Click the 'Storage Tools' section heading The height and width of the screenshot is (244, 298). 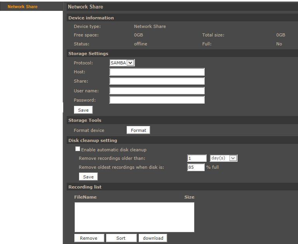pos(85,120)
